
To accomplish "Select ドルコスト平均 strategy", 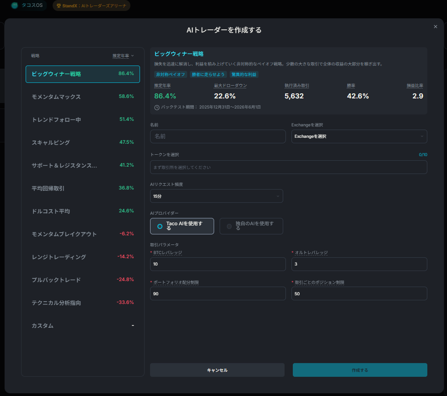I will click(x=83, y=211).
